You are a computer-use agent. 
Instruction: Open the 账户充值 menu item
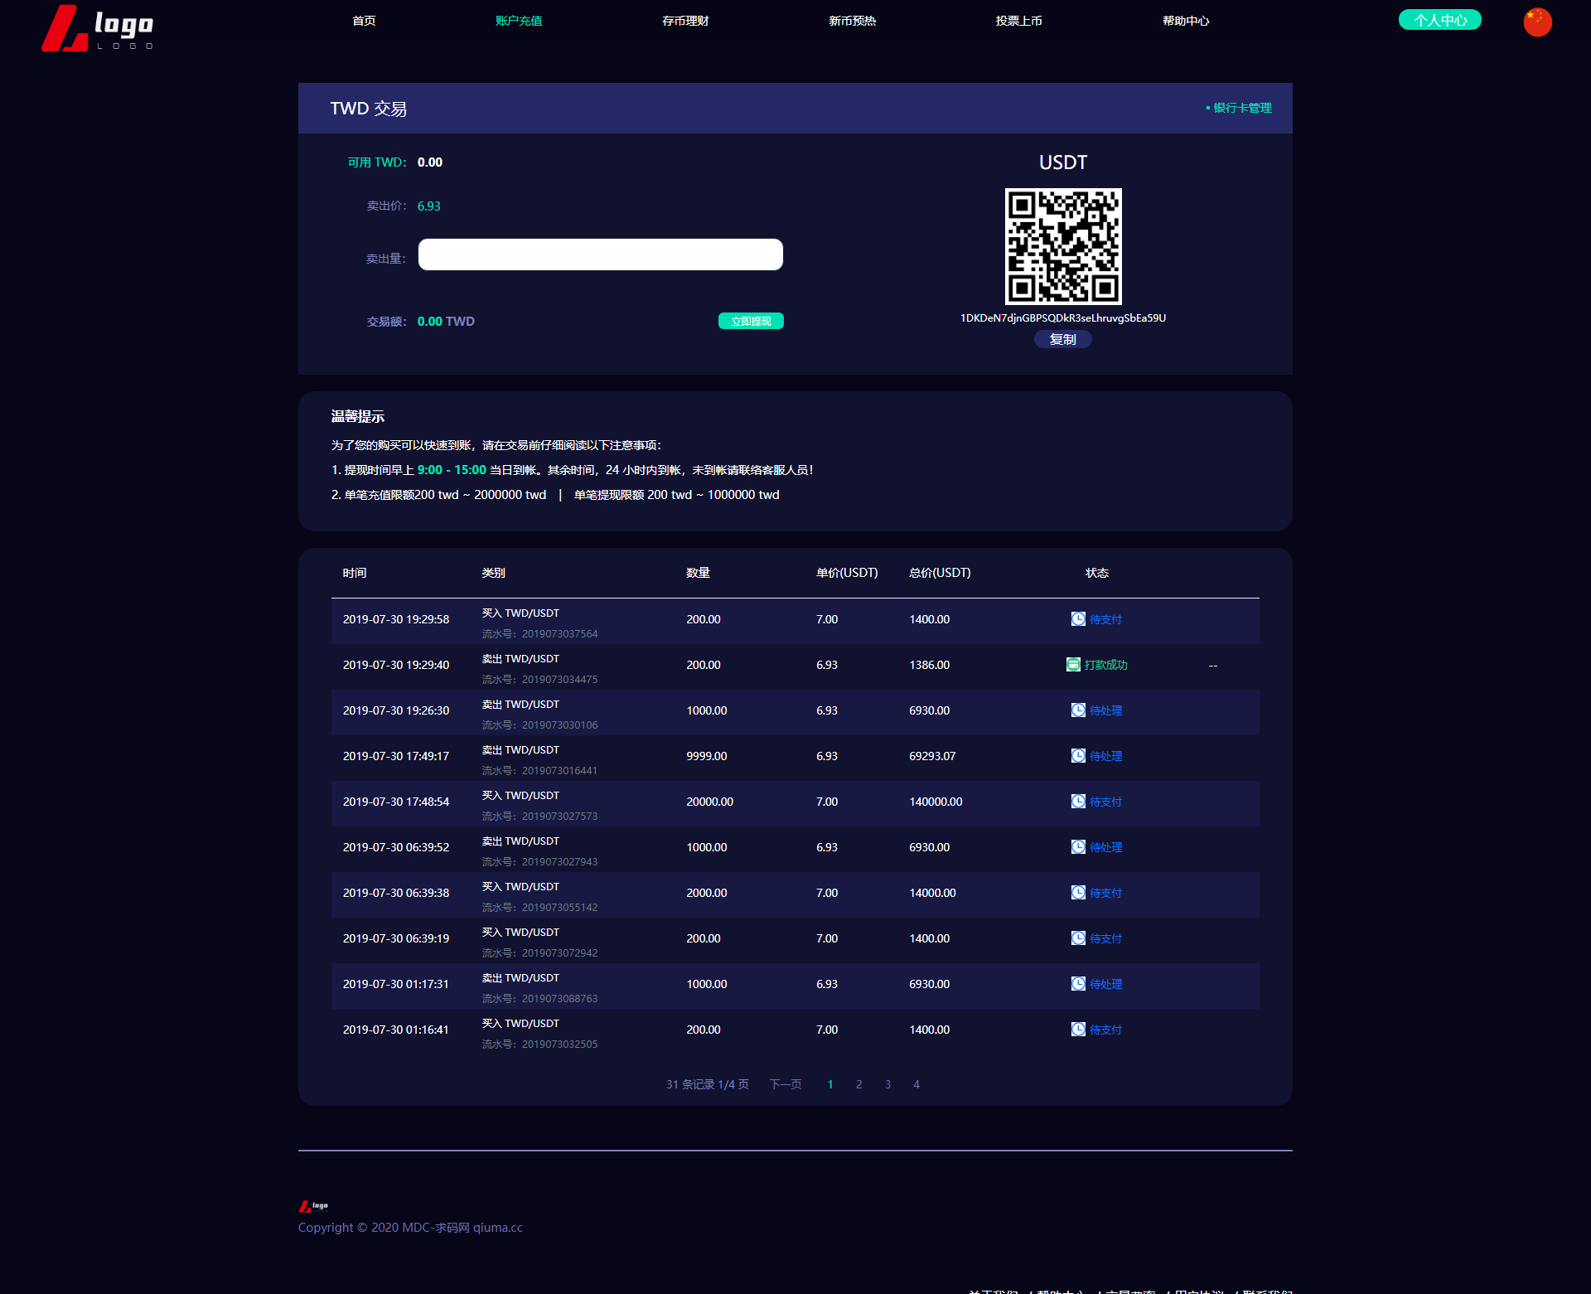coord(519,21)
